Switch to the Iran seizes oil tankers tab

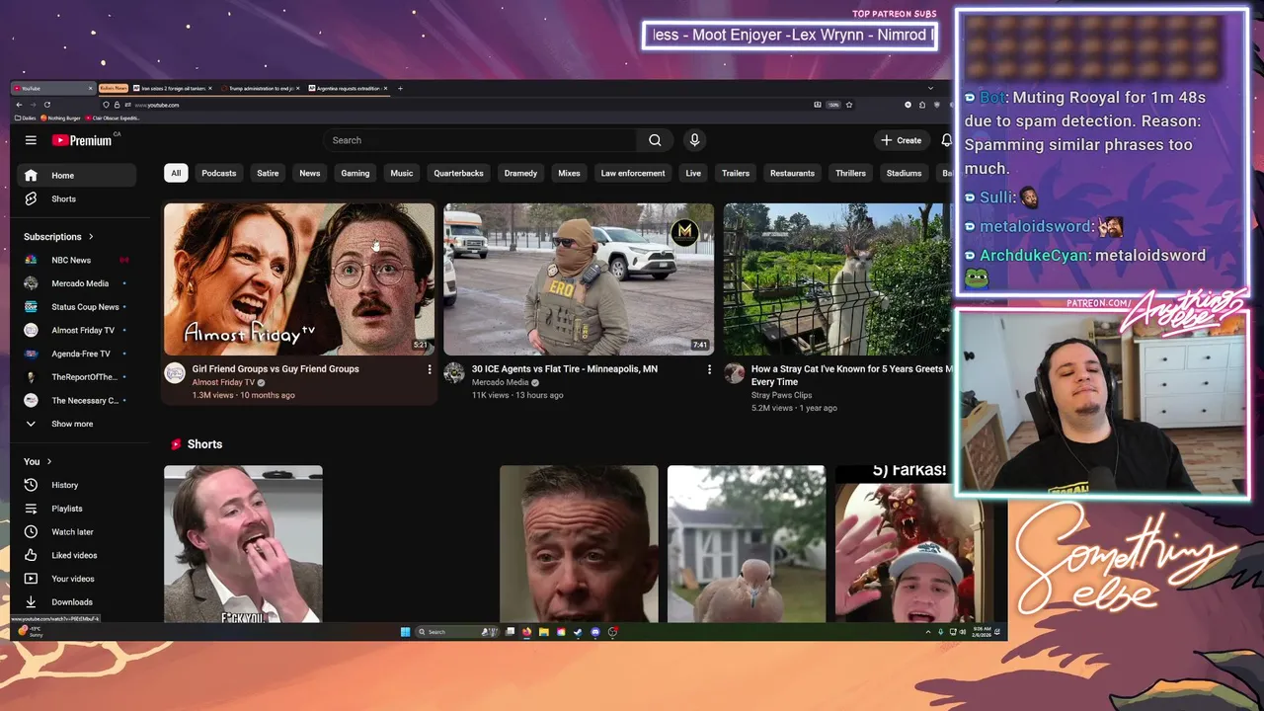pos(173,88)
